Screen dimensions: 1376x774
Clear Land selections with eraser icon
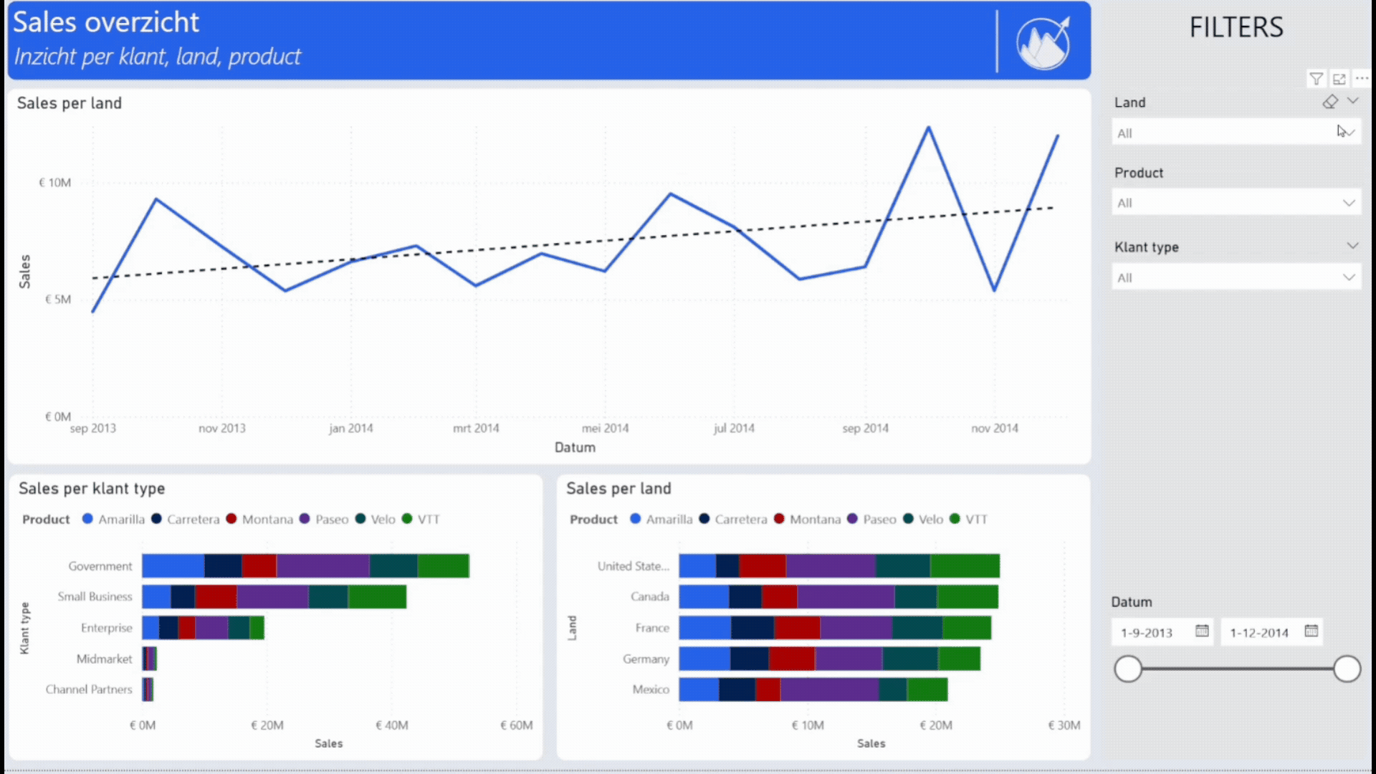click(x=1330, y=102)
